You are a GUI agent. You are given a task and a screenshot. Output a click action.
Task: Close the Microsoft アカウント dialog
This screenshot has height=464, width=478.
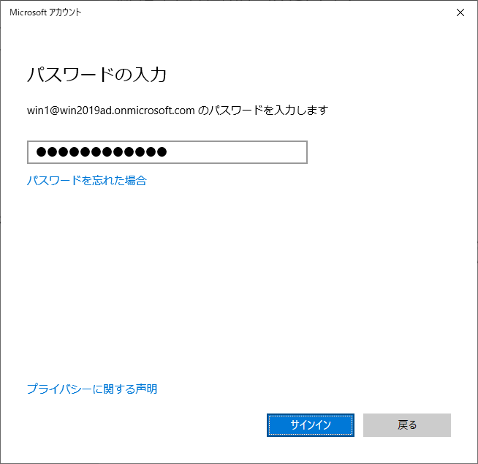(460, 12)
